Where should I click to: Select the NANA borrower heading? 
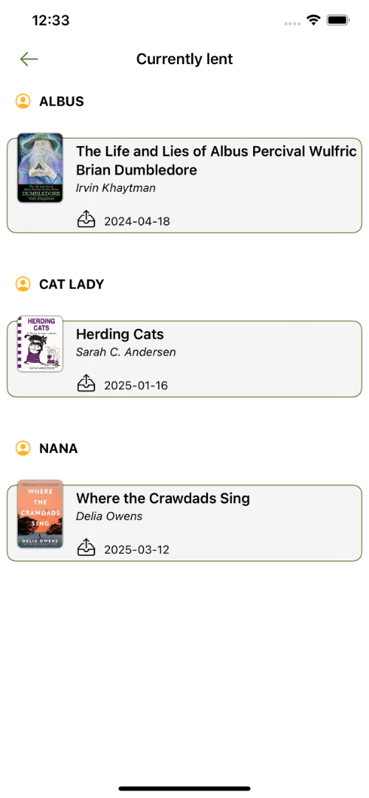coord(58,448)
